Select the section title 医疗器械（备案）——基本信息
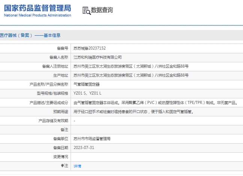 pos(30,35)
